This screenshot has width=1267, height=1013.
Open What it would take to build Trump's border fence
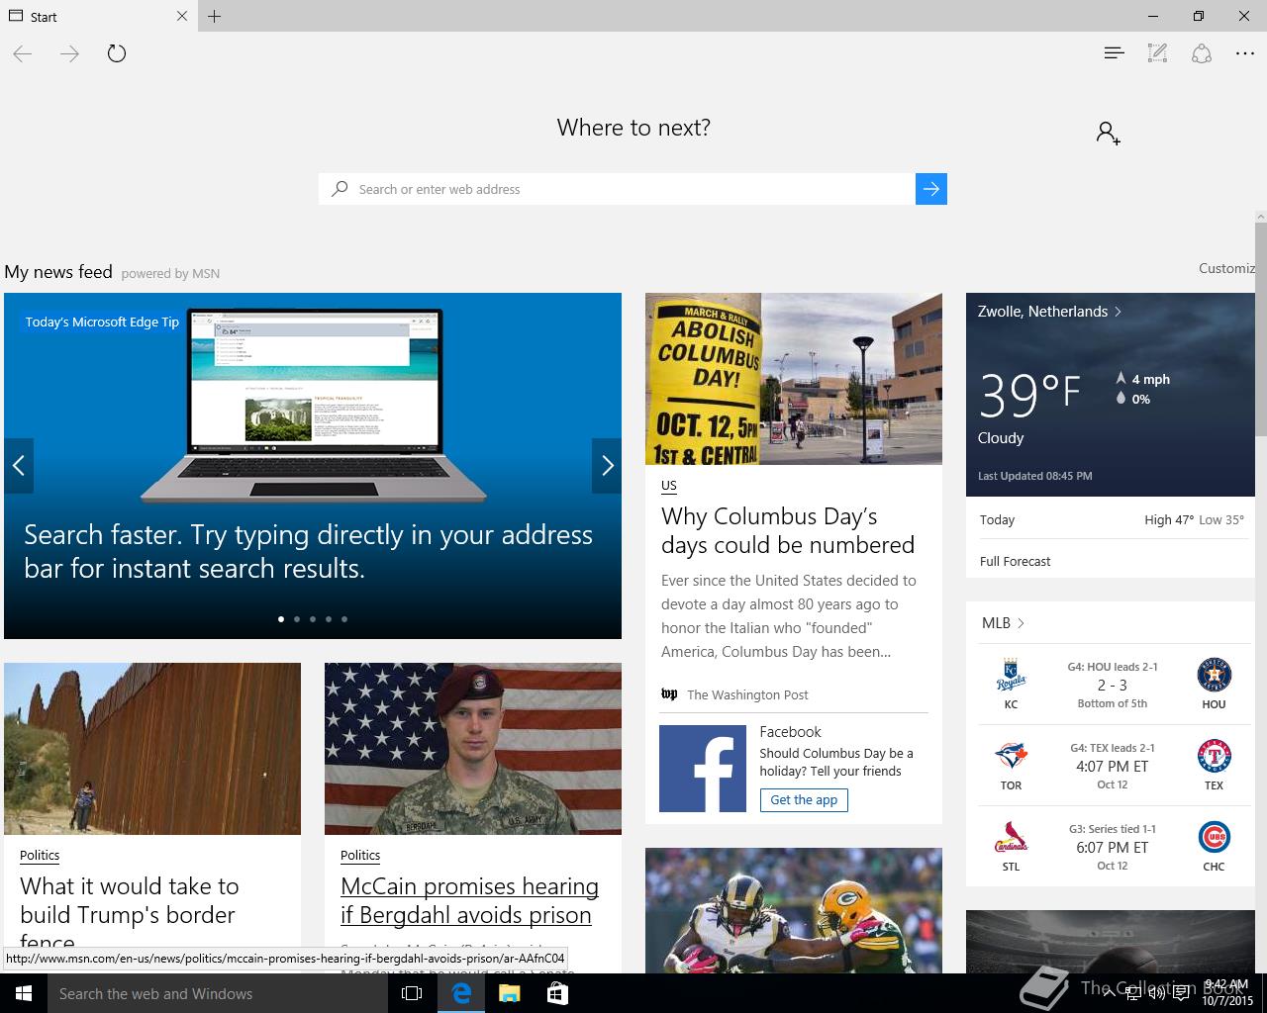[130, 914]
